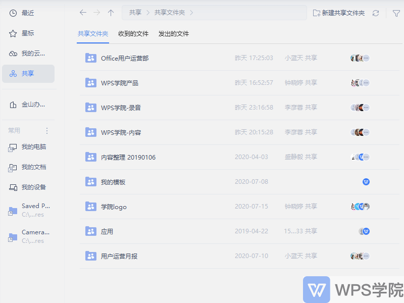Click the 学院logo folder name
The height and width of the screenshot is (303, 404).
(x=114, y=207)
